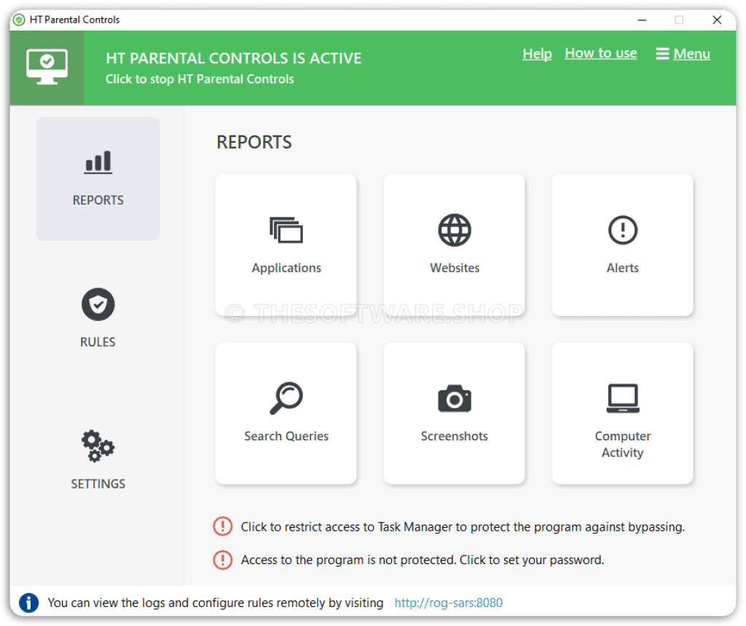Open the How to use link

pos(600,53)
